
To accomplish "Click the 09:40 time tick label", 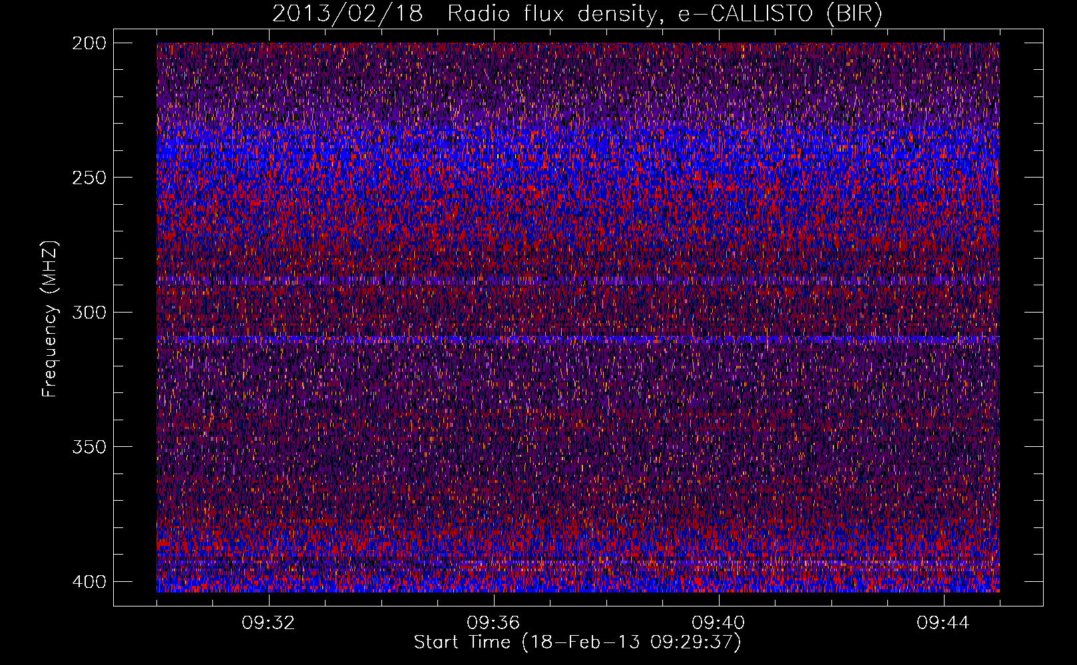I will tap(718, 623).
